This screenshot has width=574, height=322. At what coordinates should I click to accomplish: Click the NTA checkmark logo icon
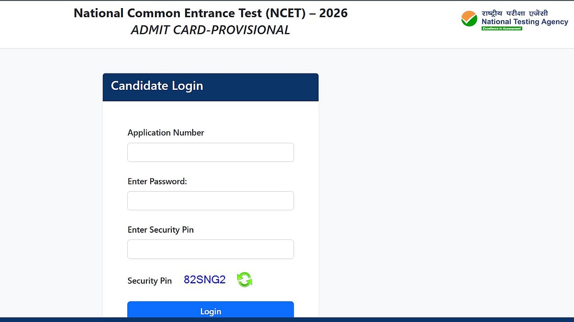(x=469, y=19)
